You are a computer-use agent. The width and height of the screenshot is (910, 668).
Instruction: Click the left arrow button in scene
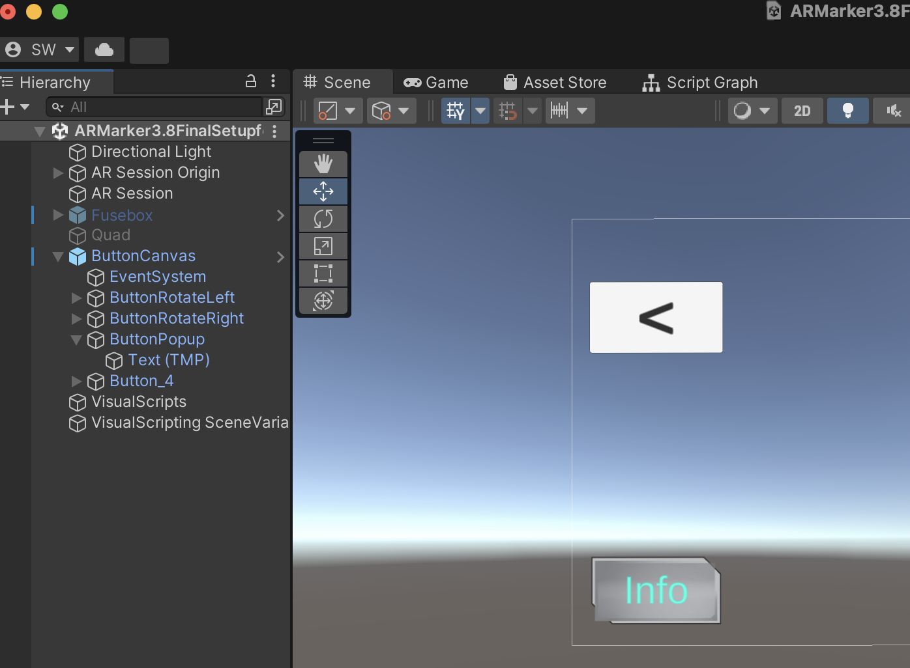[656, 318]
